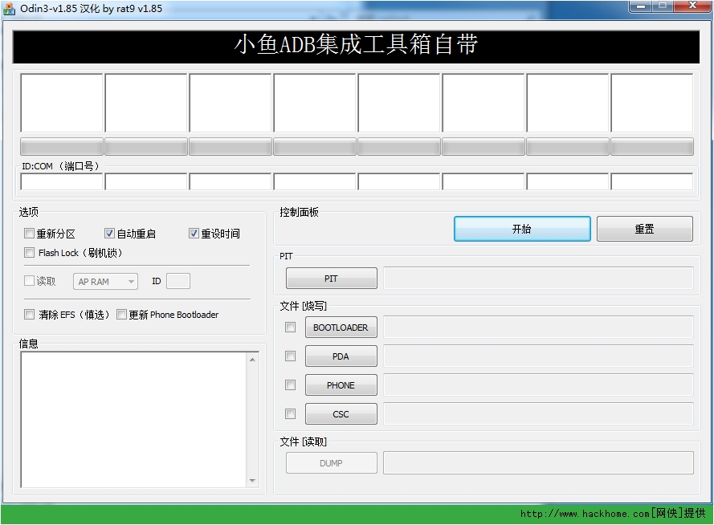This screenshot has height=525, width=714.
Task: Click the first ID:COM port field
Action: pyautogui.click(x=62, y=181)
